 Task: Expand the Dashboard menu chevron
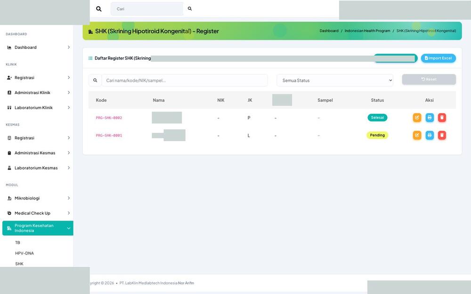coord(68,48)
